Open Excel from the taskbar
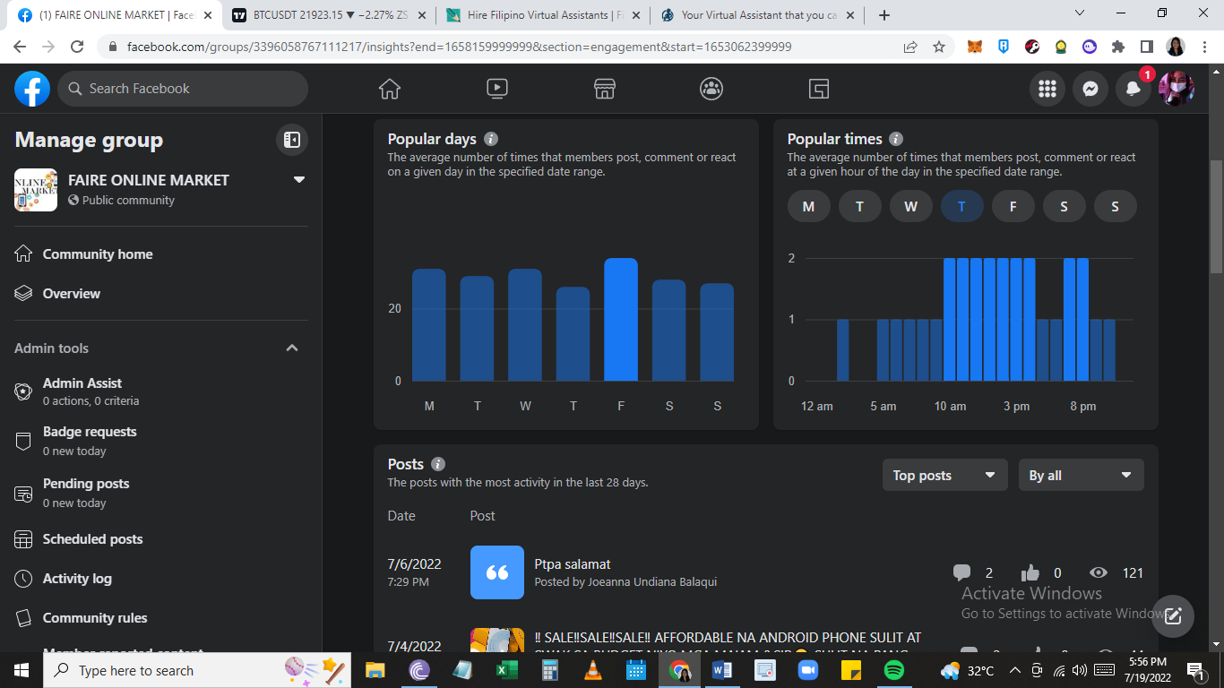 point(507,670)
